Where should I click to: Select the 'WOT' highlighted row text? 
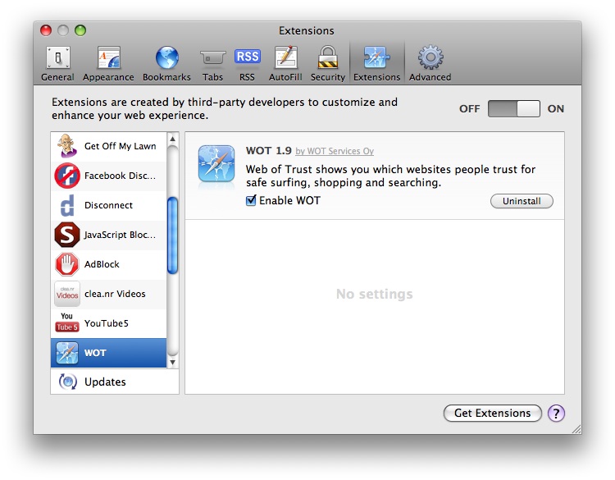tap(95, 353)
